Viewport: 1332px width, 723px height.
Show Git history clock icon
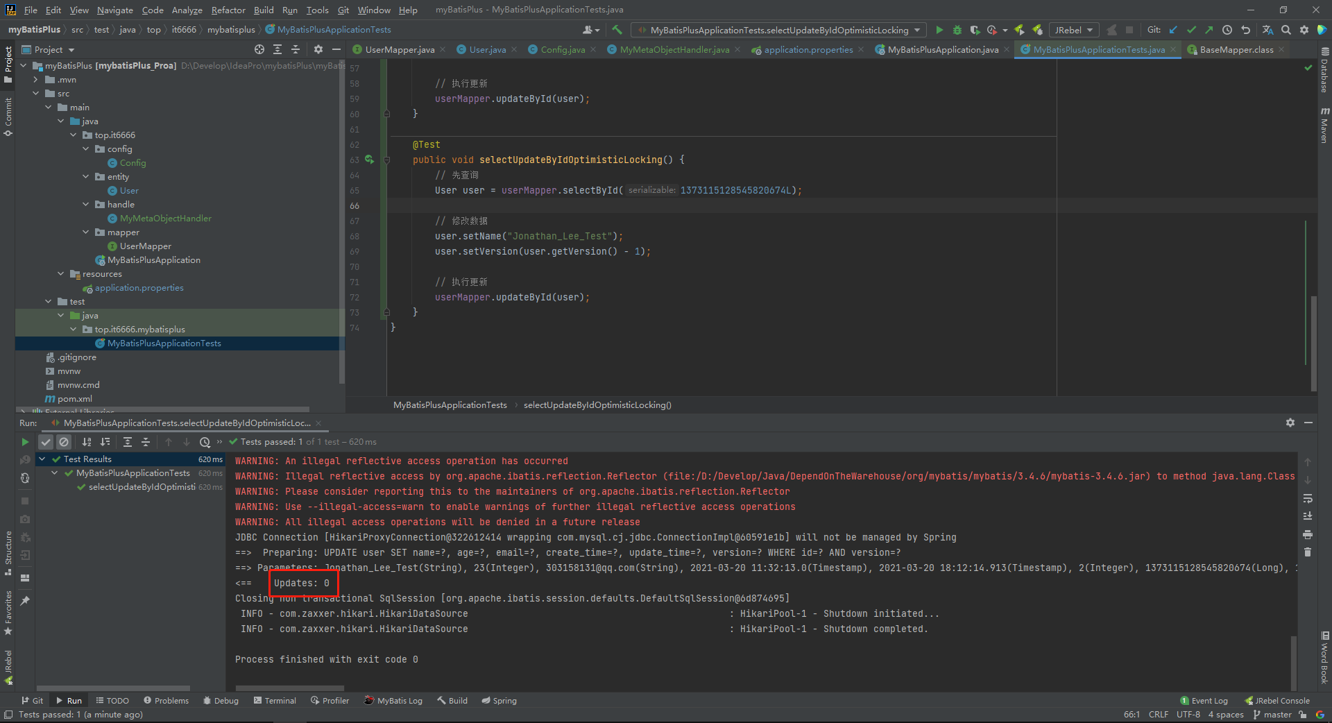click(1227, 30)
